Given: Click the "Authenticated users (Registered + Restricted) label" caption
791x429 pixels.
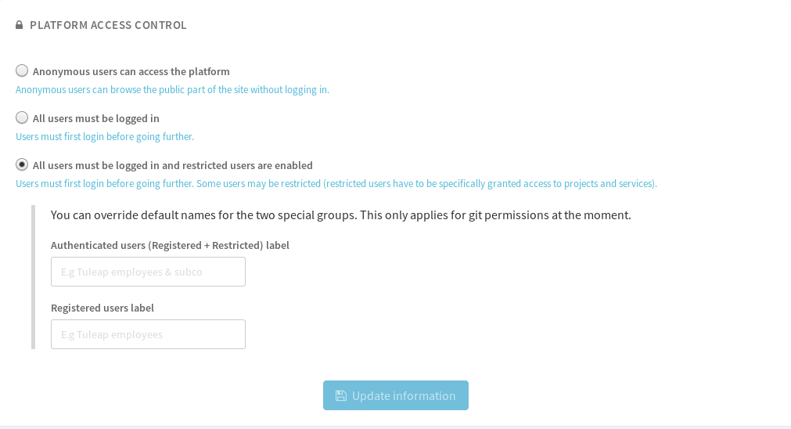Looking at the screenshot, I should tap(170, 245).
